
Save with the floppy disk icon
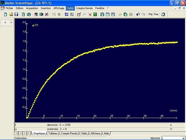pos(16,14)
